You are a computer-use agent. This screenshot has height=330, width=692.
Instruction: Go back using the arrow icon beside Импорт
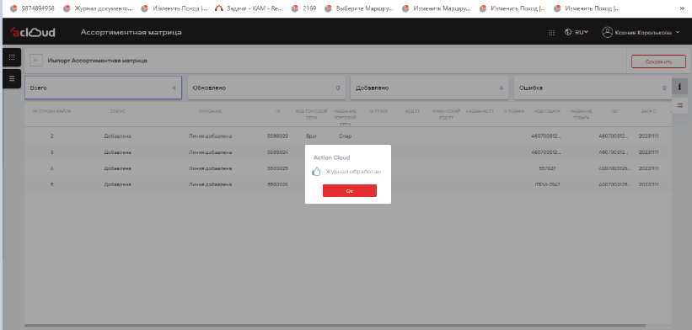[x=36, y=61]
